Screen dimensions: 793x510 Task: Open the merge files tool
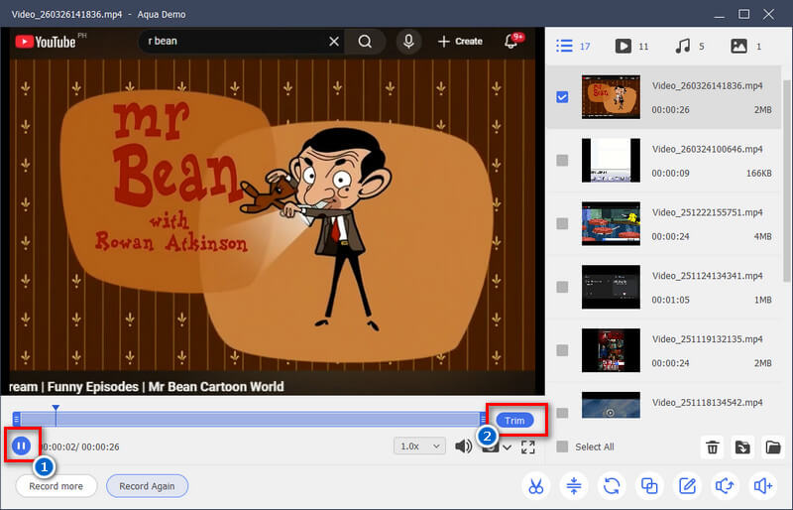click(x=649, y=486)
